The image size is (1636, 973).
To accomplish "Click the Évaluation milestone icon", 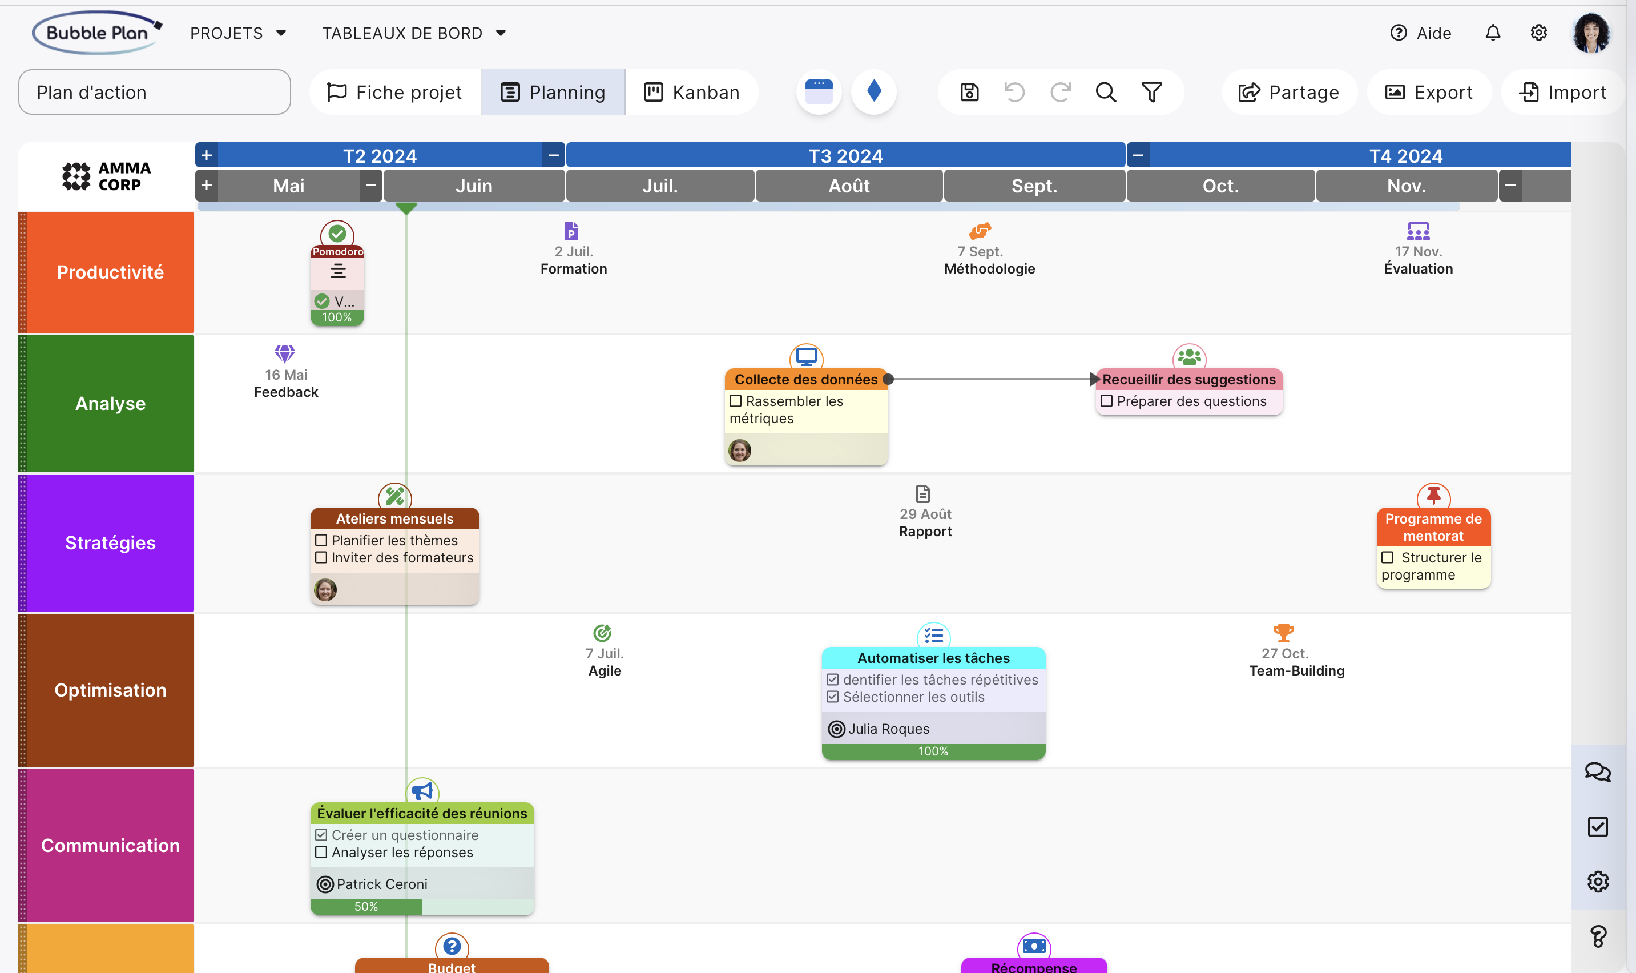I will point(1419,231).
